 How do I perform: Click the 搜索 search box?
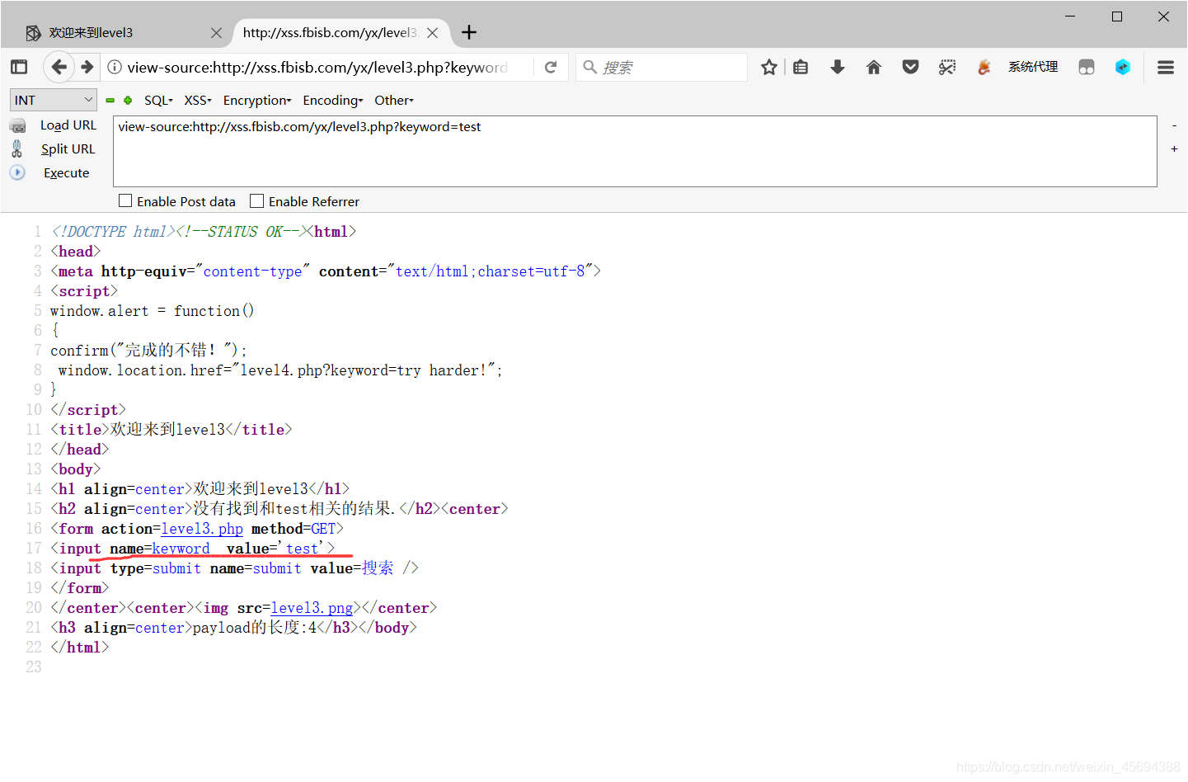click(662, 67)
